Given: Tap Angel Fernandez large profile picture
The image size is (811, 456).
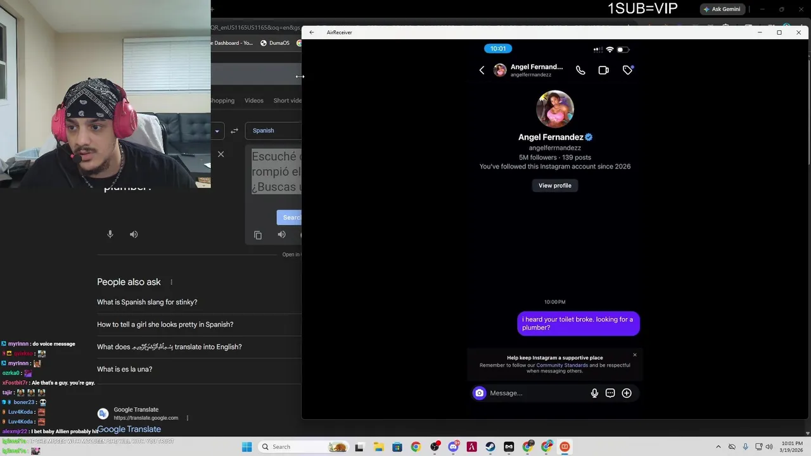Looking at the screenshot, I should pos(555,109).
